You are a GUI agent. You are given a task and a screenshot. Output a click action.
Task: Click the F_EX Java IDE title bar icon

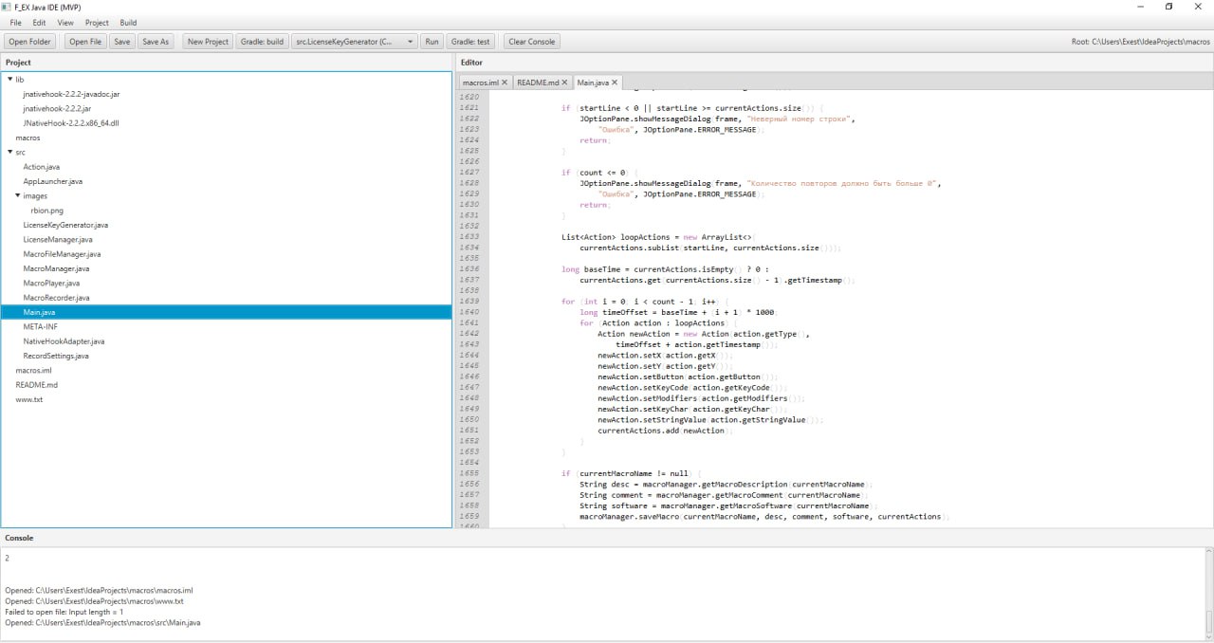pyautogui.click(x=7, y=7)
